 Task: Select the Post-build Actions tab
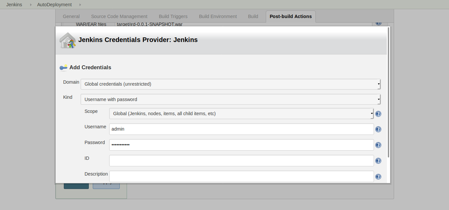pos(291,16)
